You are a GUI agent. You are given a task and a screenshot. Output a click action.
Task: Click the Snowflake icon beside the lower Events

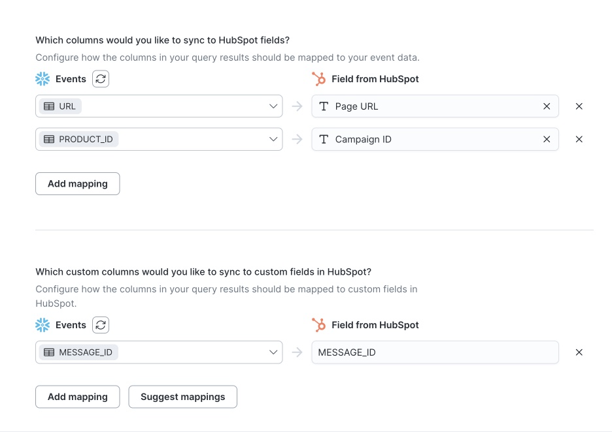point(42,325)
